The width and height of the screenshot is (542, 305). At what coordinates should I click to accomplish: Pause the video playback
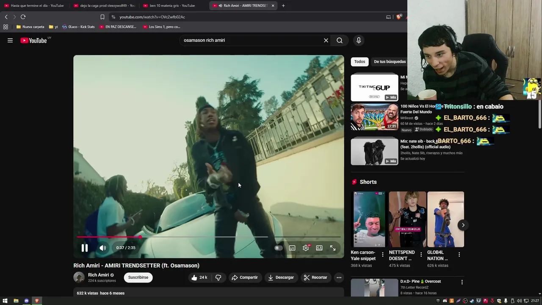tap(84, 248)
